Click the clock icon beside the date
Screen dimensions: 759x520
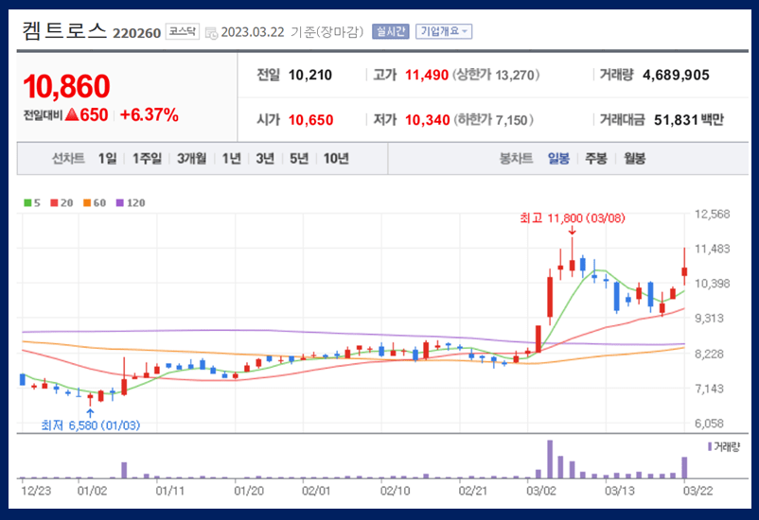click(x=212, y=33)
